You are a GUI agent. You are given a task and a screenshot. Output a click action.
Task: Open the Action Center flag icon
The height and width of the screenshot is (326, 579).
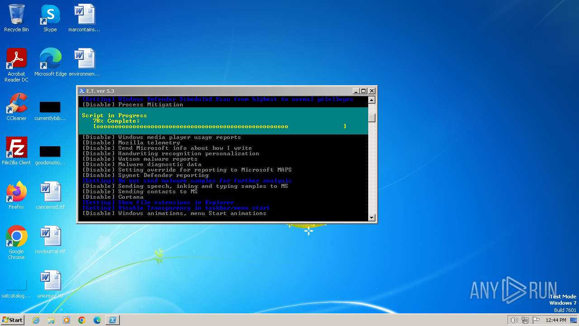click(x=536, y=320)
